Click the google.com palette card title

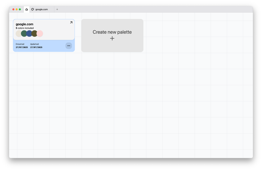click(x=24, y=24)
